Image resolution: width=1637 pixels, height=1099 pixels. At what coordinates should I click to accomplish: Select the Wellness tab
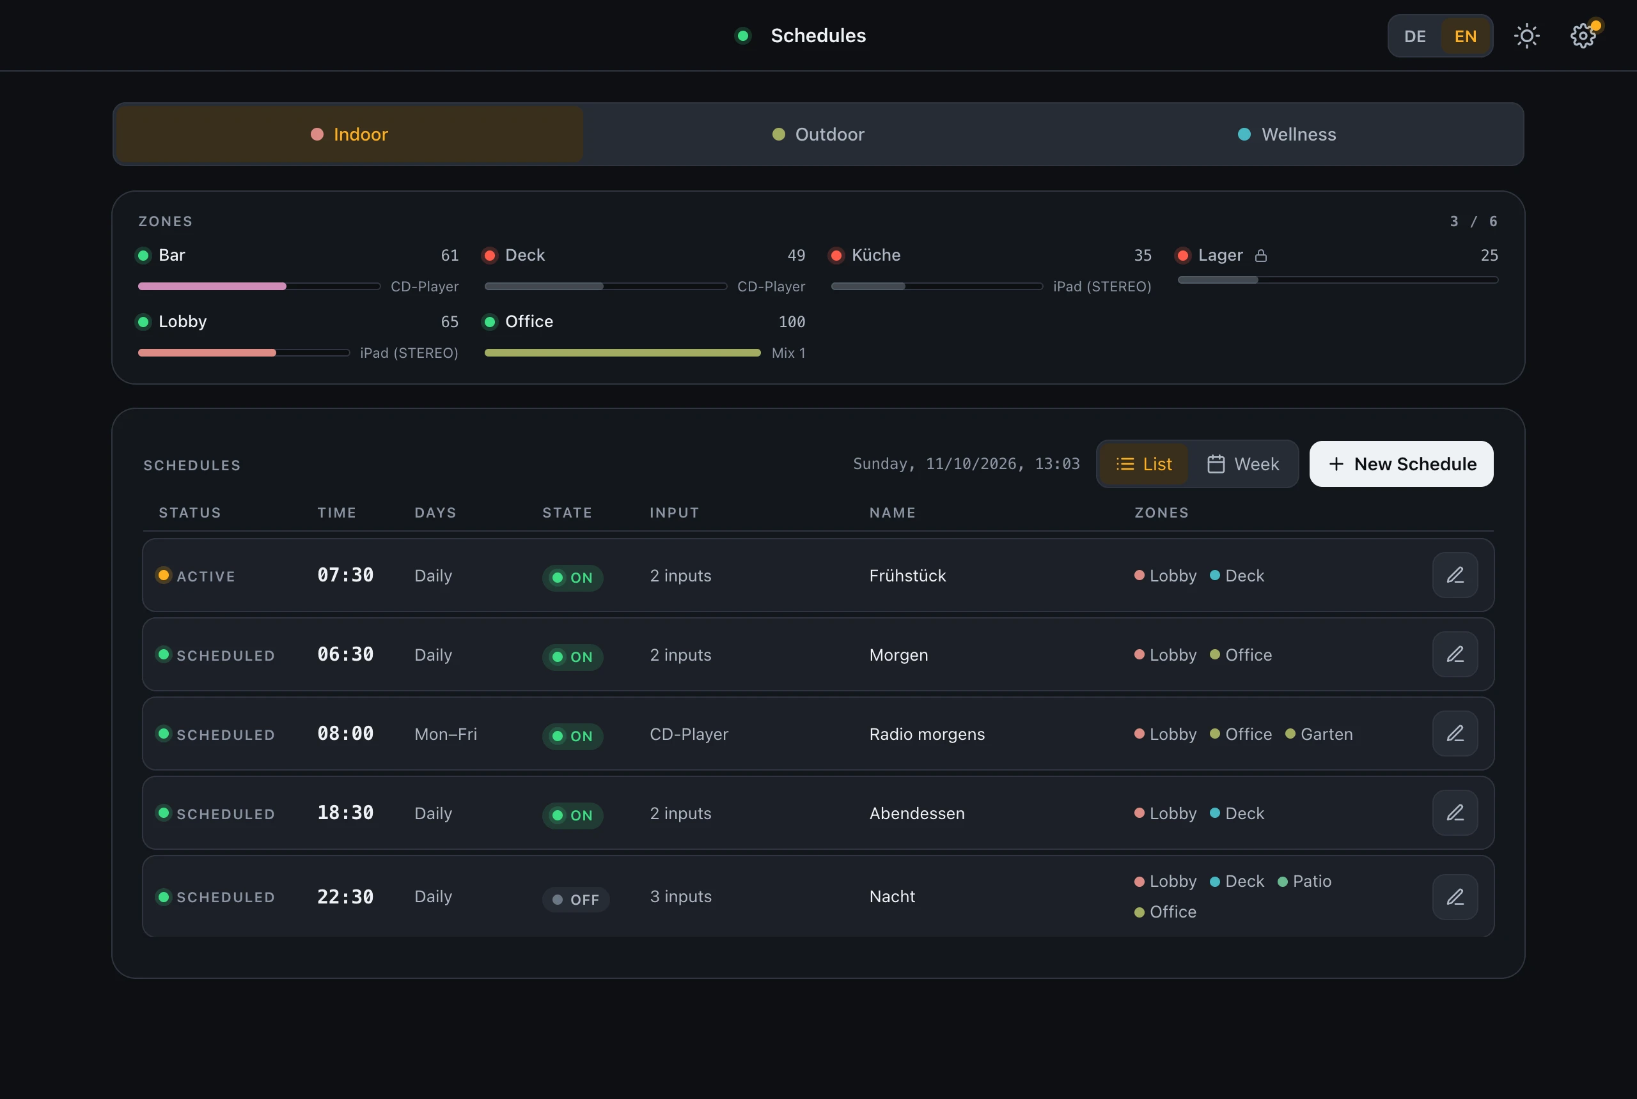(x=1287, y=135)
